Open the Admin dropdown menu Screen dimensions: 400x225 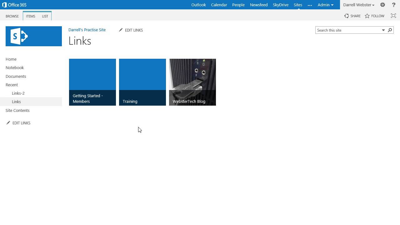pyautogui.click(x=326, y=5)
